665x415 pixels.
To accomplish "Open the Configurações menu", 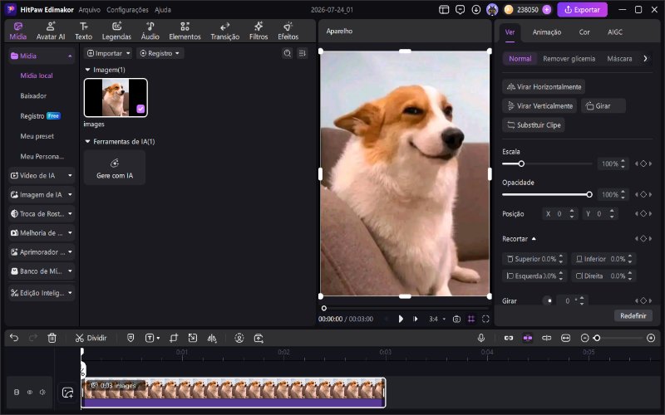I will [127, 10].
